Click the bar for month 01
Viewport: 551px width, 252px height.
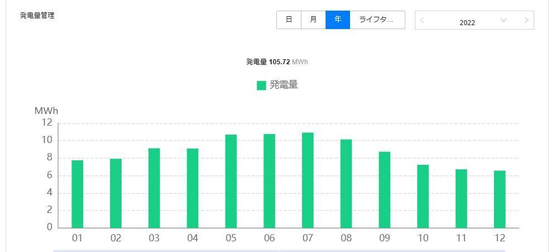click(x=77, y=194)
